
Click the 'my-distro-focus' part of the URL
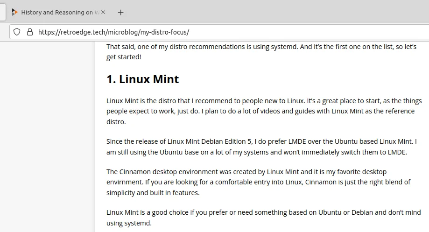163,32
